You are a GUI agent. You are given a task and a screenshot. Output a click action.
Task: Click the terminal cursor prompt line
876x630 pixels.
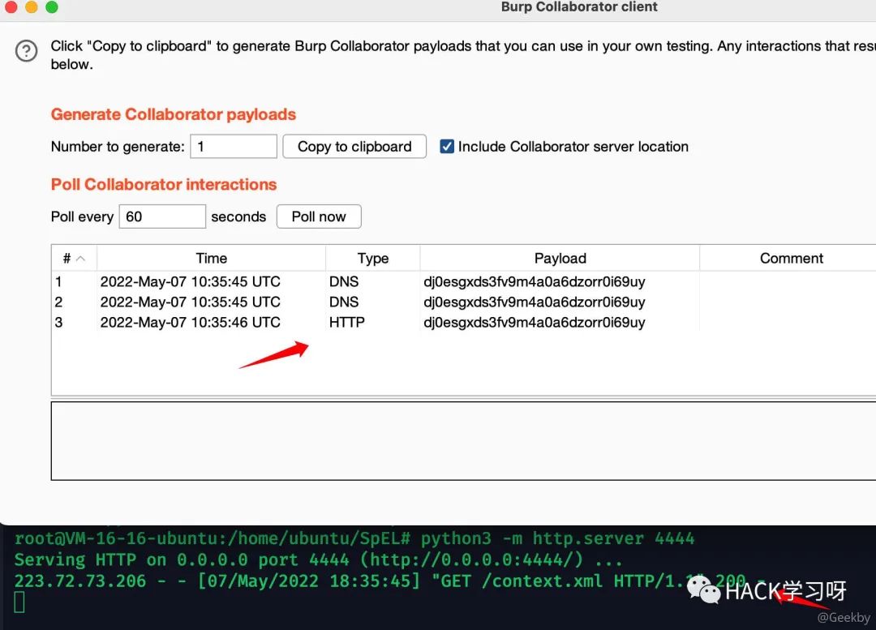pyautogui.click(x=19, y=602)
